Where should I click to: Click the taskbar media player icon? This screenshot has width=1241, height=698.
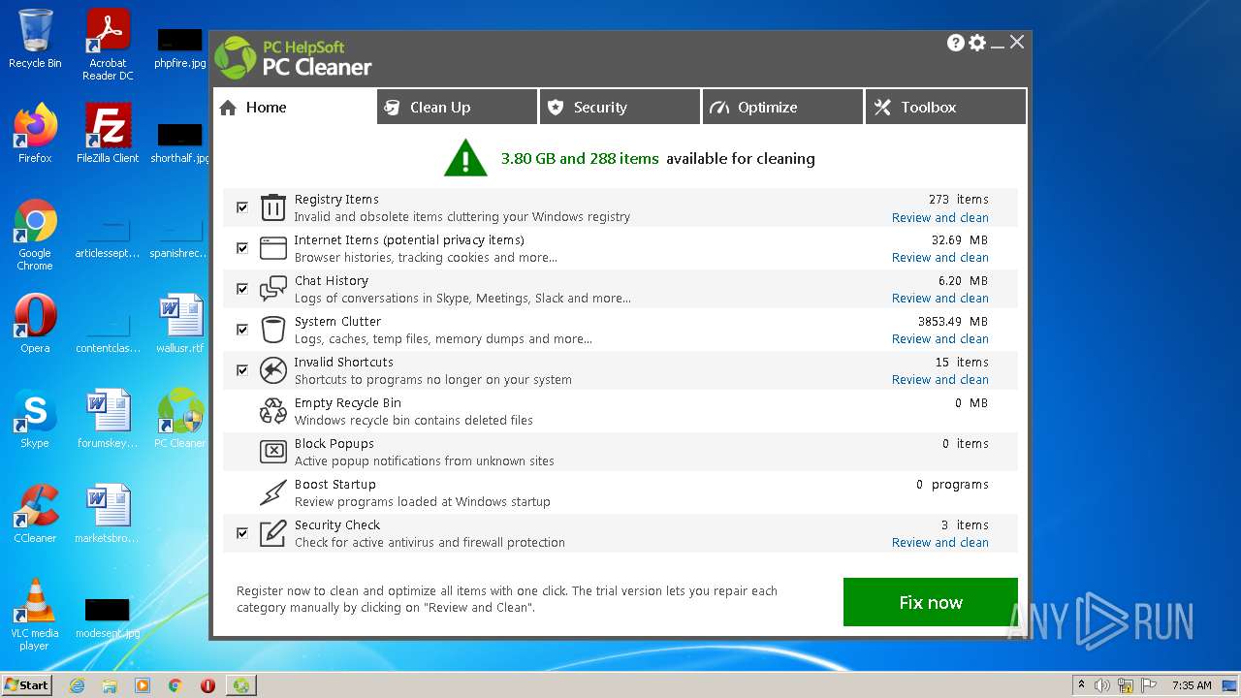click(143, 685)
